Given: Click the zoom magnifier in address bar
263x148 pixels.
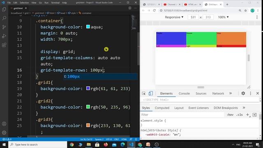Looking at the screenshot, I should tap(240, 10).
